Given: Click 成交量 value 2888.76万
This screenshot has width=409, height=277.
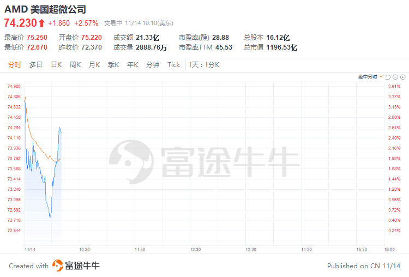Looking at the screenshot, I should (151, 47).
